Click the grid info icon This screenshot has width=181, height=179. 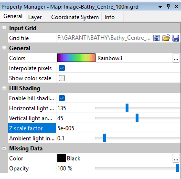tap(157, 38)
